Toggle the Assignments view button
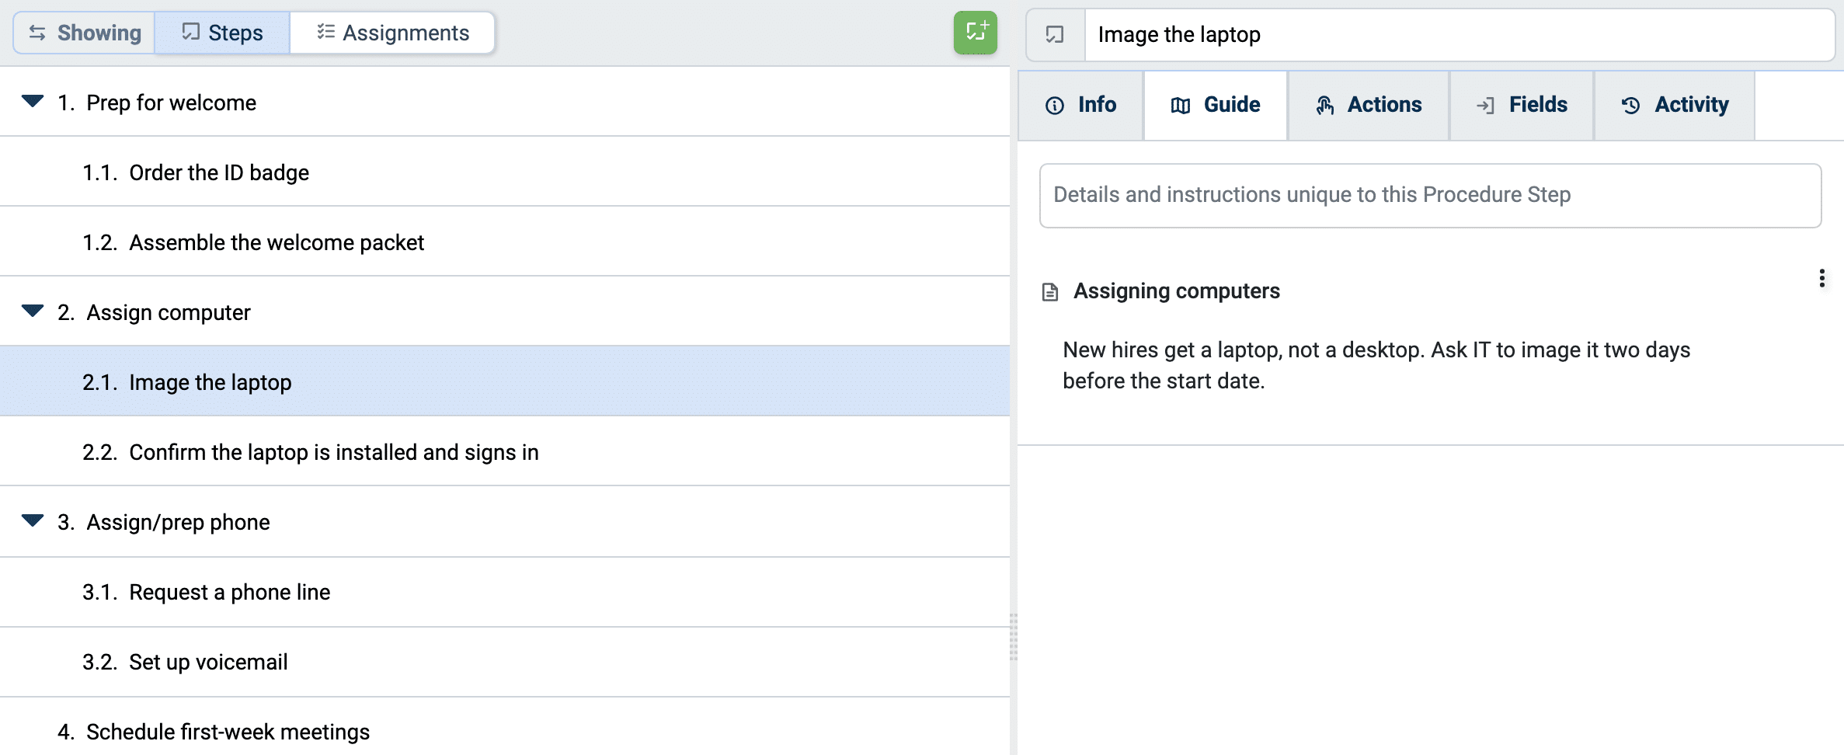The image size is (1844, 755). pos(392,33)
